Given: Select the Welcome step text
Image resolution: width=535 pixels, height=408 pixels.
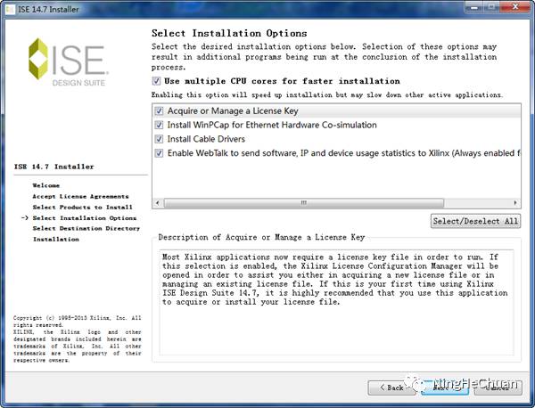Looking at the screenshot, I should coord(46,185).
